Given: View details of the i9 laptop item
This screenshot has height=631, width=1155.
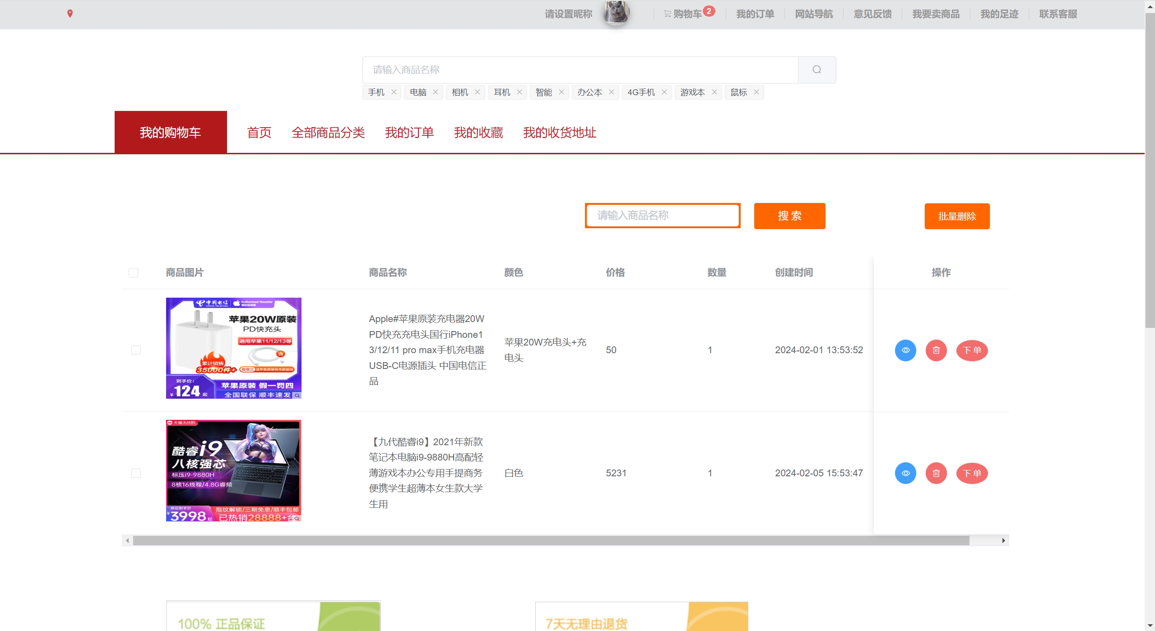Looking at the screenshot, I should click(905, 473).
